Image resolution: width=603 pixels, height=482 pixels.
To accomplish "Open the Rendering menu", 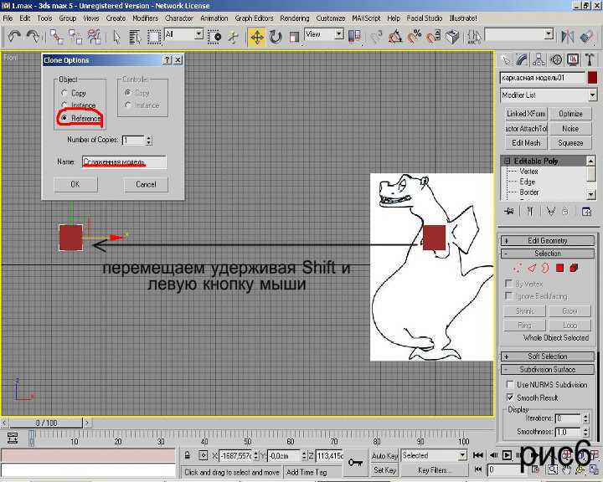I will pos(294,18).
